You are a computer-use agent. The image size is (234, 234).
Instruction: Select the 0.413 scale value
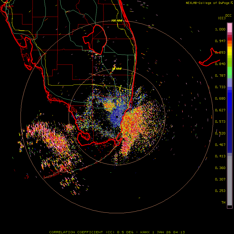tap(220, 156)
